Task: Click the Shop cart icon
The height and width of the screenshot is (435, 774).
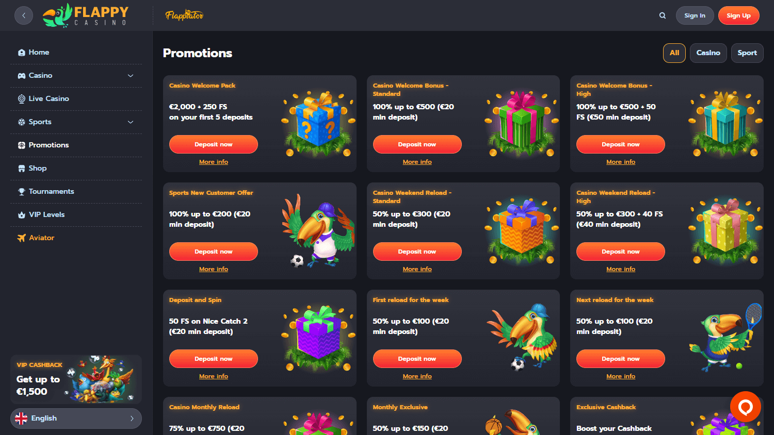Action: [x=21, y=168]
